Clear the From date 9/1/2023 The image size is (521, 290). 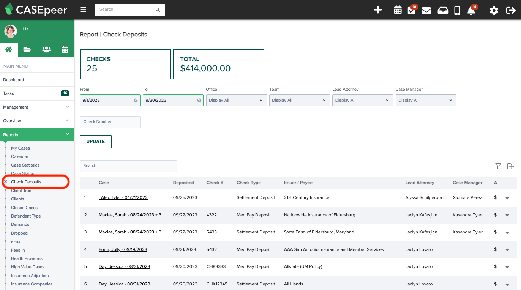tap(136, 100)
